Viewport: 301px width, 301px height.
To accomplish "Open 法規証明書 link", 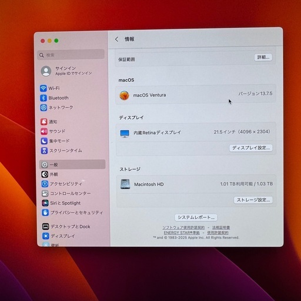I will (221, 228).
